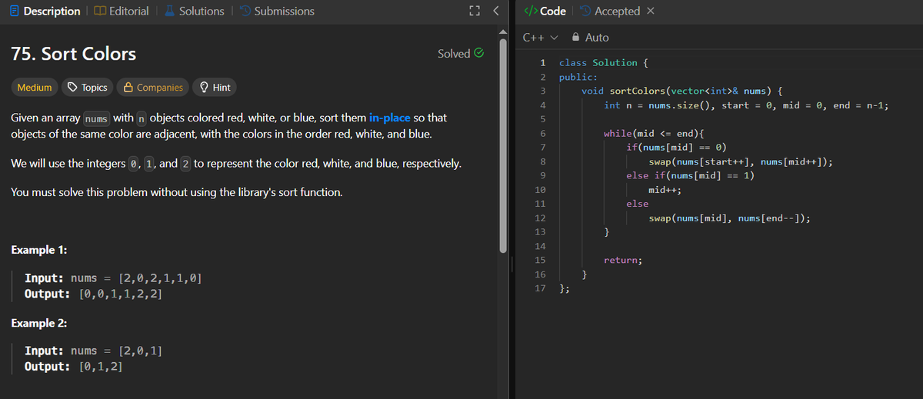Reveal the Hint
This screenshot has width=923, height=399.
(x=215, y=87)
